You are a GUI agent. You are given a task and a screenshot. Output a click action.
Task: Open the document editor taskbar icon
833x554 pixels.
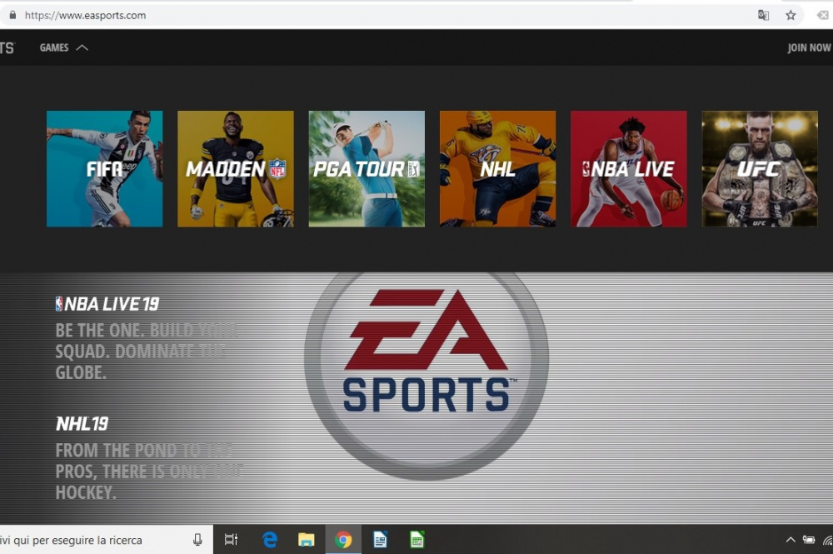380,540
